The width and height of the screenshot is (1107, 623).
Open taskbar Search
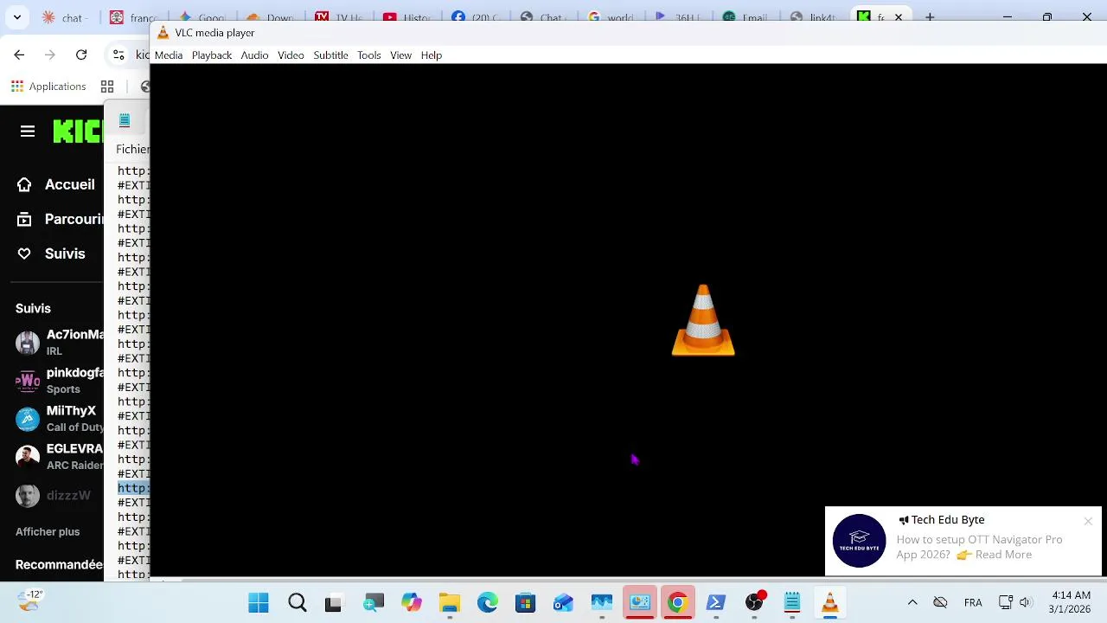(x=297, y=602)
